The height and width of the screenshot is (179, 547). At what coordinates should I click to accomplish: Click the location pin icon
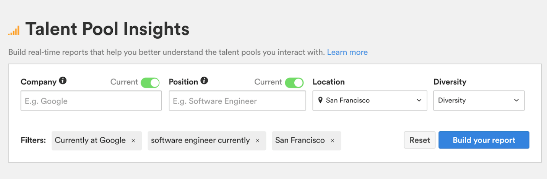pyautogui.click(x=320, y=101)
